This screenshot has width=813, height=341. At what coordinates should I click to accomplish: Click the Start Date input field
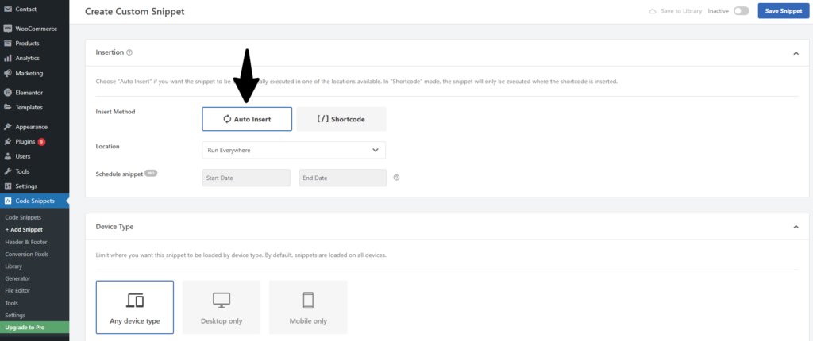(x=246, y=178)
